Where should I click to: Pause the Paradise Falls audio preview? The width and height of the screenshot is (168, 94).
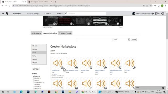(62, 68)
